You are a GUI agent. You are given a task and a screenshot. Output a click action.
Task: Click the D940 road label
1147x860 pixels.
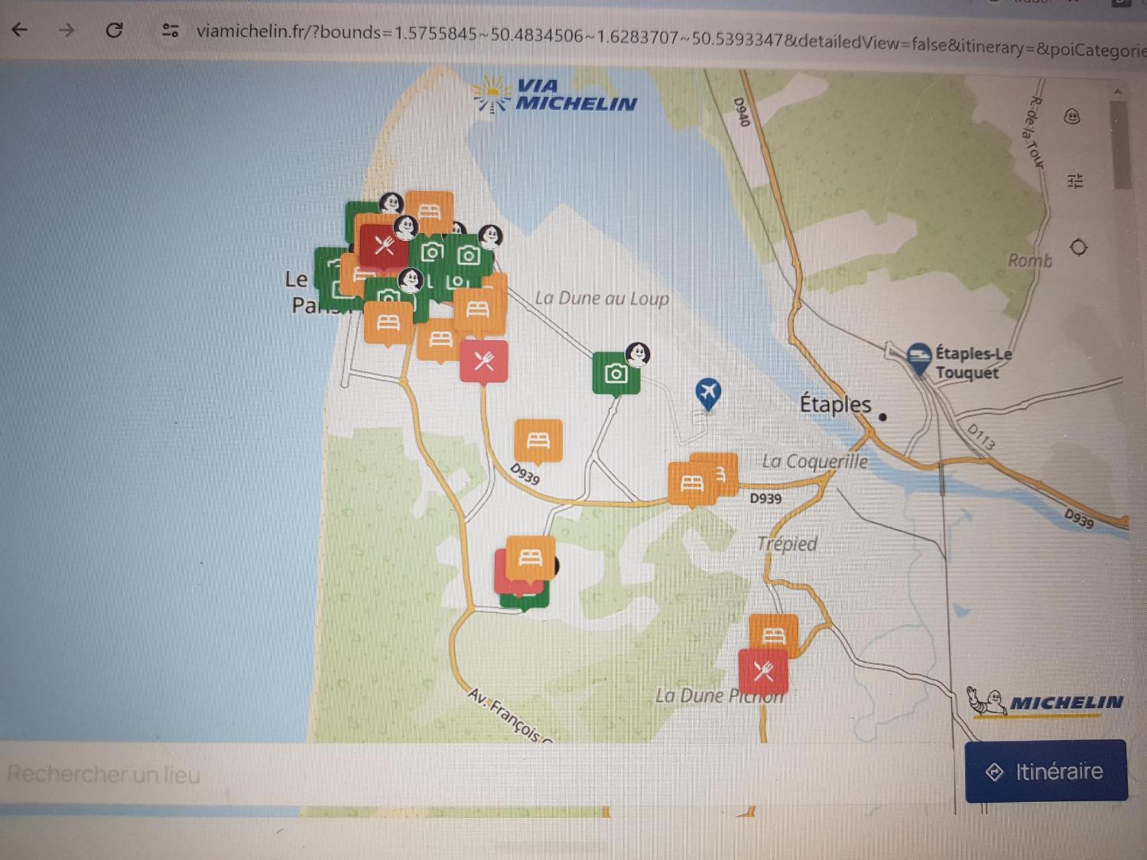[x=742, y=111]
